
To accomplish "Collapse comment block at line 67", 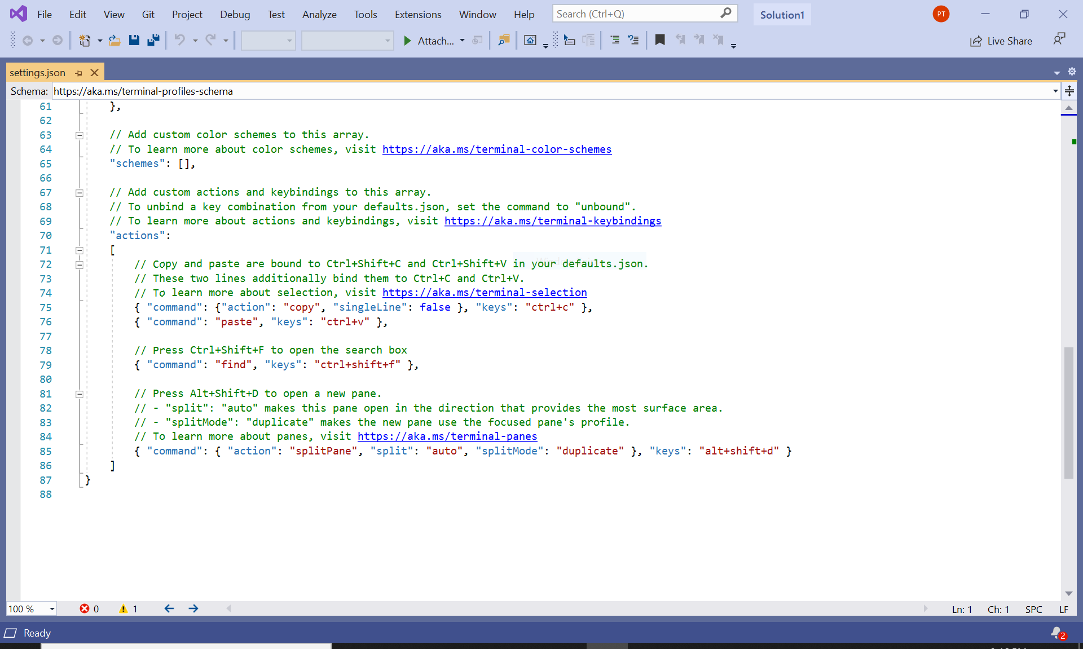I will coord(80,193).
